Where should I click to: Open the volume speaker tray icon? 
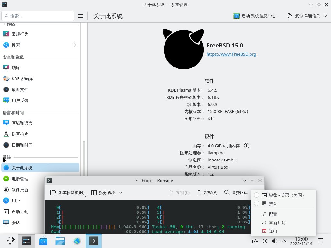point(274,241)
